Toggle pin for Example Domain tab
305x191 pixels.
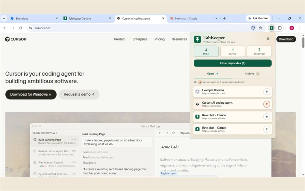(267, 91)
